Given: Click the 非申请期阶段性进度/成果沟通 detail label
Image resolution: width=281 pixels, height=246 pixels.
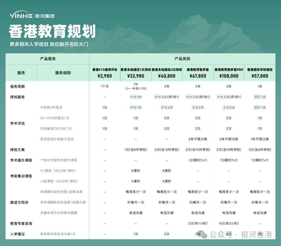Looking at the screenshot, I should coord(63,203).
